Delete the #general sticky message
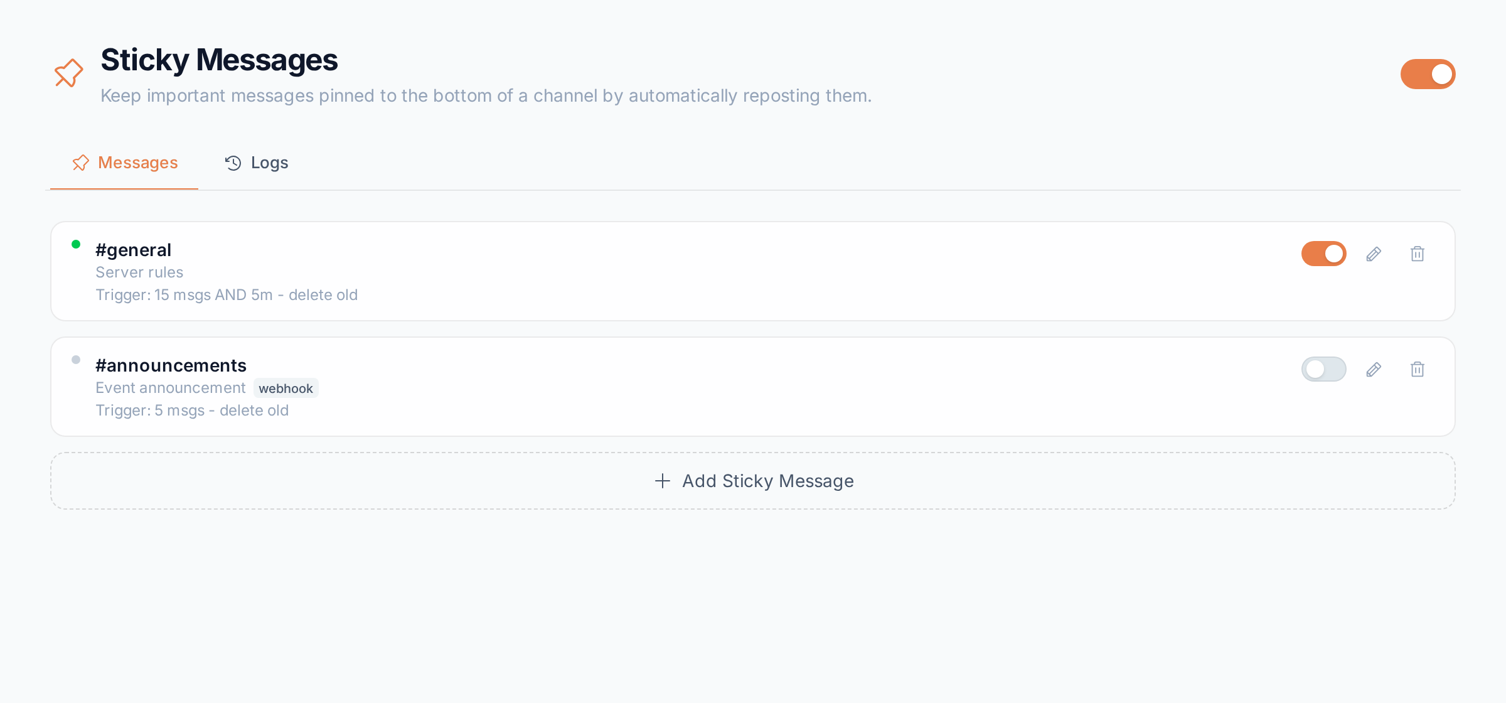 pyautogui.click(x=1418, y=254)
